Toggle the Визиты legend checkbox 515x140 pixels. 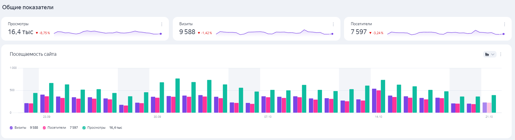coord(11,128)
